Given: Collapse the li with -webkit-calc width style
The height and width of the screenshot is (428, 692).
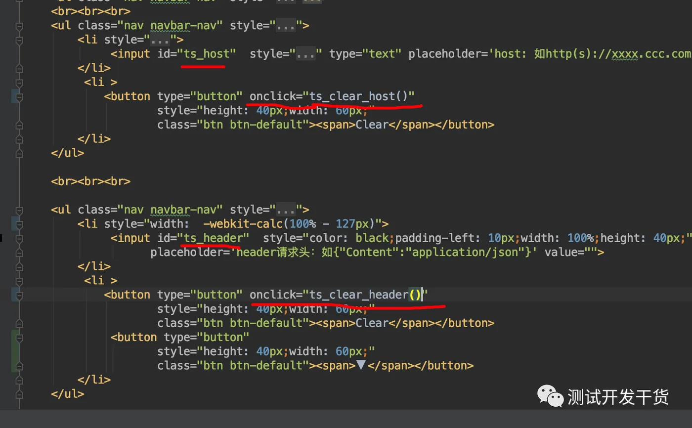Looking at the screenshot, I should (x=19, y=224).
